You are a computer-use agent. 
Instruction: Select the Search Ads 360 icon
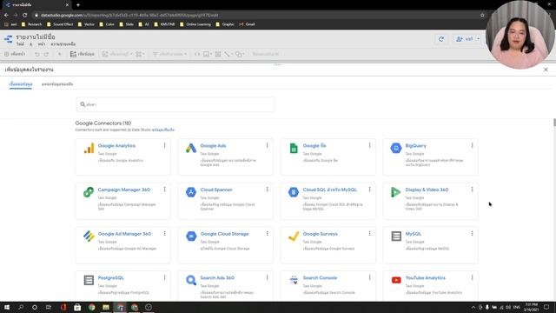pos(191,280)
